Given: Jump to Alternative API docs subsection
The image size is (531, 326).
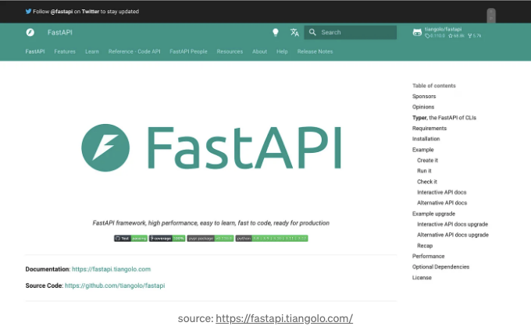Looking at the screenshot, I should coord(442,203).
